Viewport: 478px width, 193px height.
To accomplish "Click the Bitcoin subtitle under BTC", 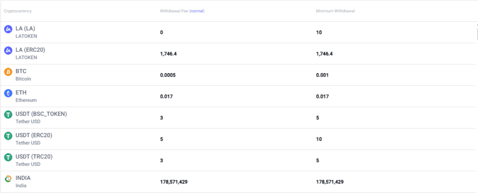I will [x=23, y=79].
